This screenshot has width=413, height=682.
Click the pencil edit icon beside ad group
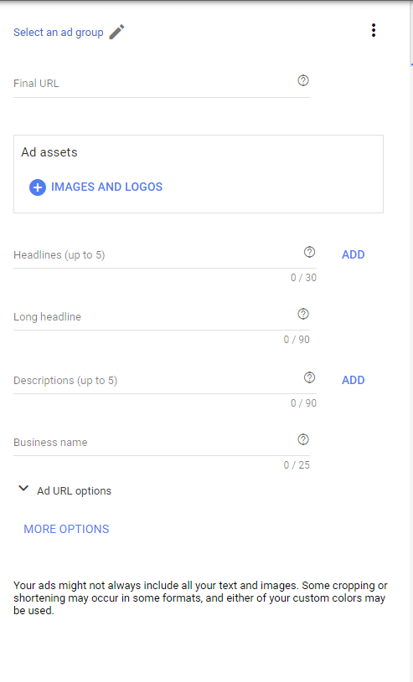116,32
